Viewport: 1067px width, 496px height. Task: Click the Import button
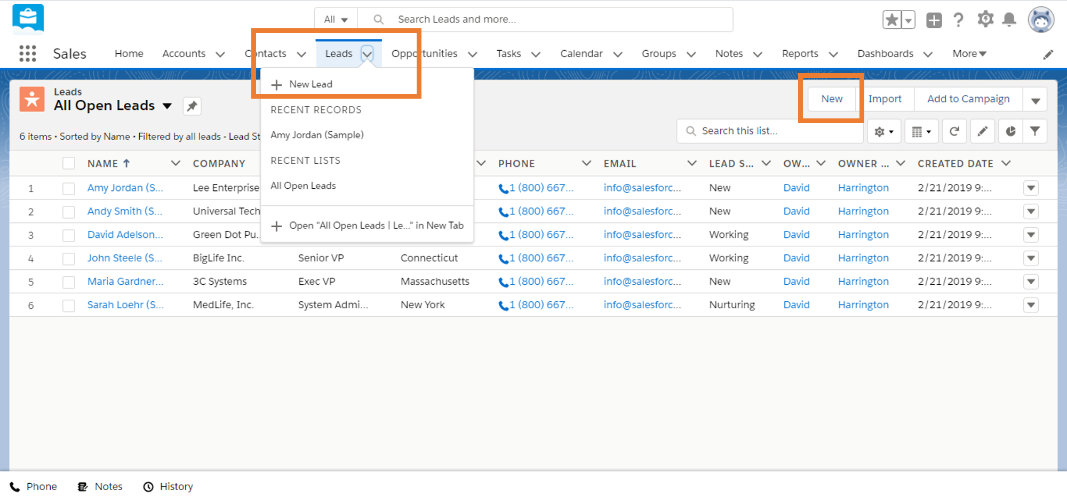885,99
